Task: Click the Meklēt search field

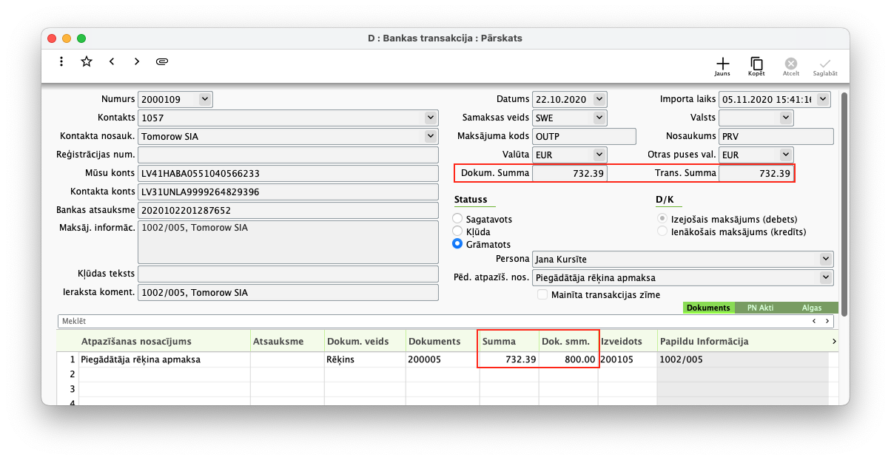Action: tap(429, 321)
